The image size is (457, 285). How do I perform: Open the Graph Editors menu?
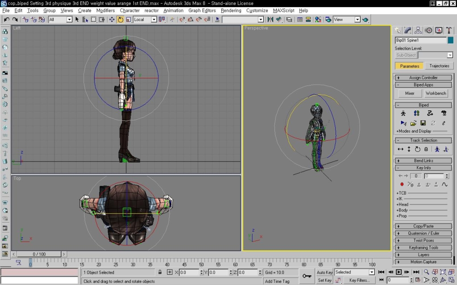click(x=202, y=11)
